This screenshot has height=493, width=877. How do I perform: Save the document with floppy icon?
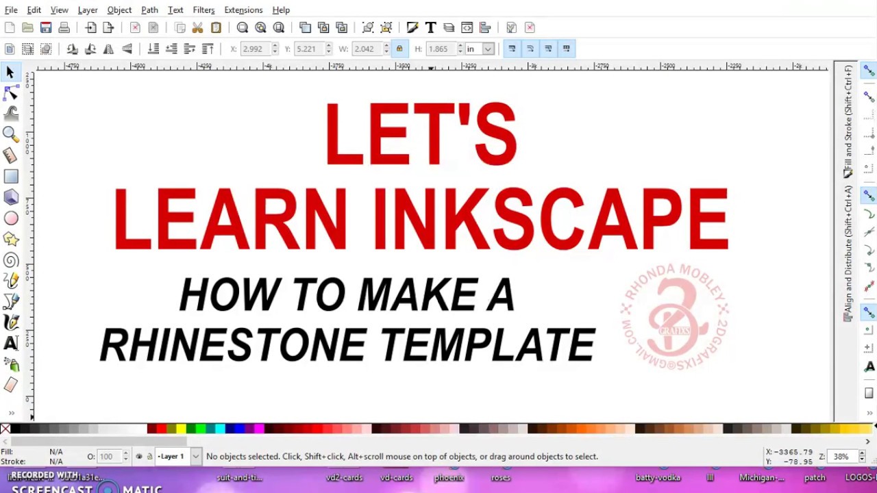[x=46, y=27]
